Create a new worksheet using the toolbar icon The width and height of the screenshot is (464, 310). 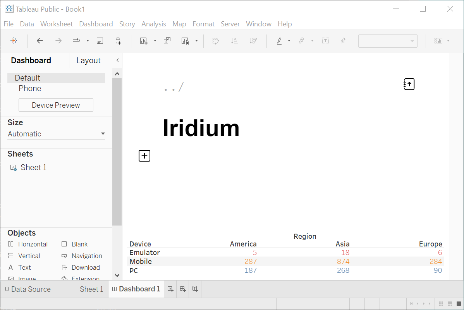144,40
